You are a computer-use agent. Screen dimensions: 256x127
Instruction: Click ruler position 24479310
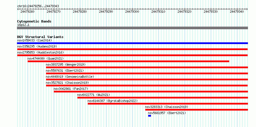pos(158,12)
